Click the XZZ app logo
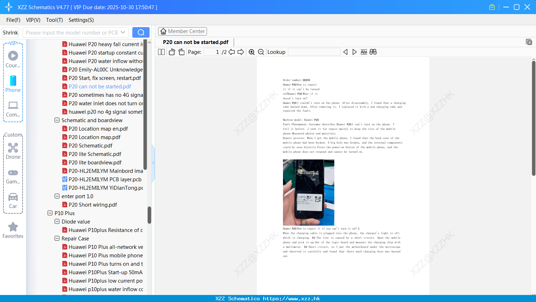The width and height of the screenshot is (536, 302). point(9,7)
